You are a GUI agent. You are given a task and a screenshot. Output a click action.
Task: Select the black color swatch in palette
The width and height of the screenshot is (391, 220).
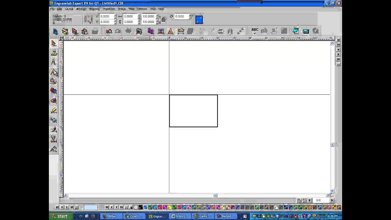pos(141,207)
